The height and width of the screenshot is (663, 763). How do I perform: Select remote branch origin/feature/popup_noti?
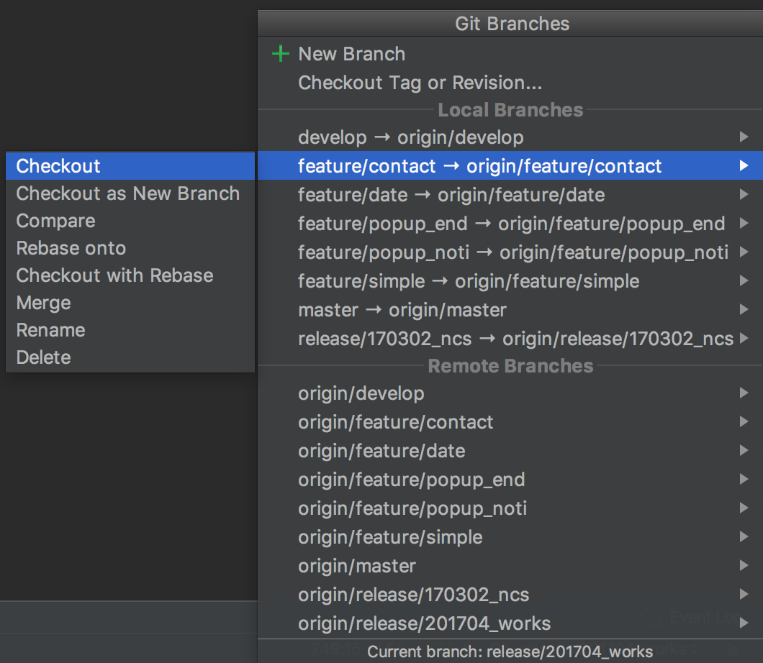point(510,508)
